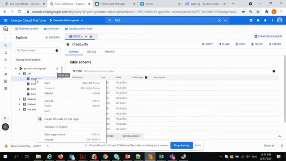Open the help question-mark icon in header
The image size is (286, 161).
point(258,20)
